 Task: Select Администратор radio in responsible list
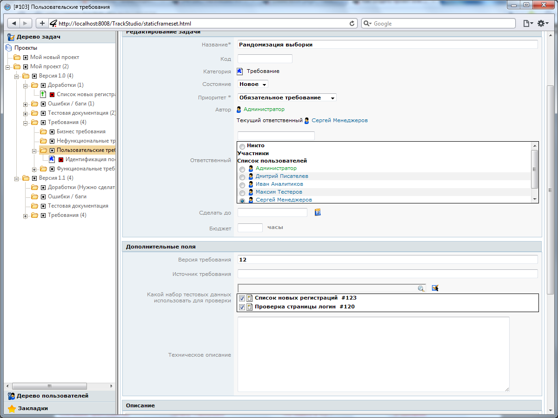[242, 169]
